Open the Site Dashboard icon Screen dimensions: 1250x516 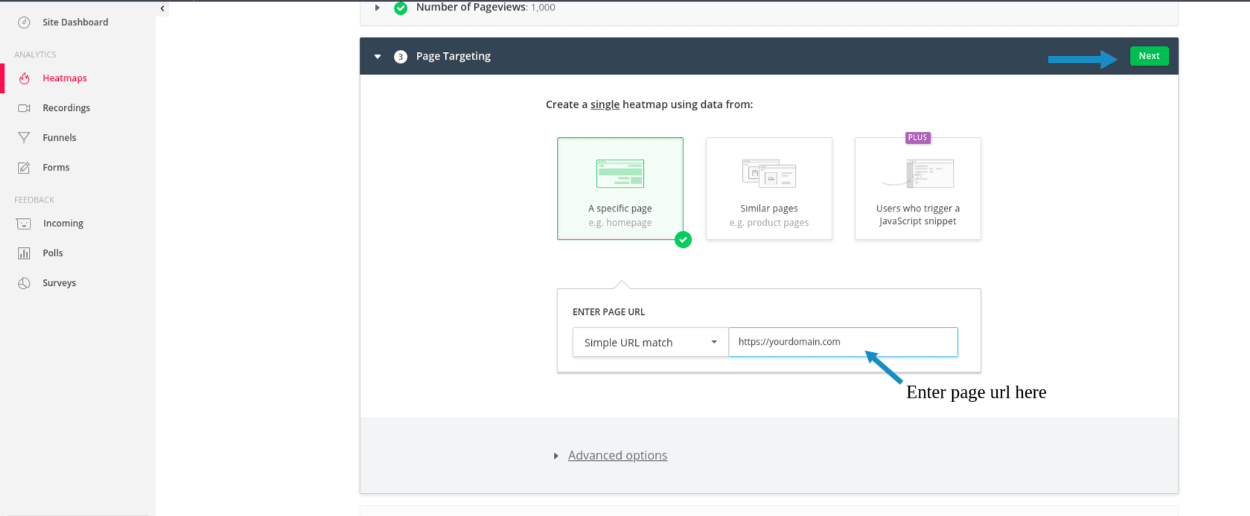point(24,22)
